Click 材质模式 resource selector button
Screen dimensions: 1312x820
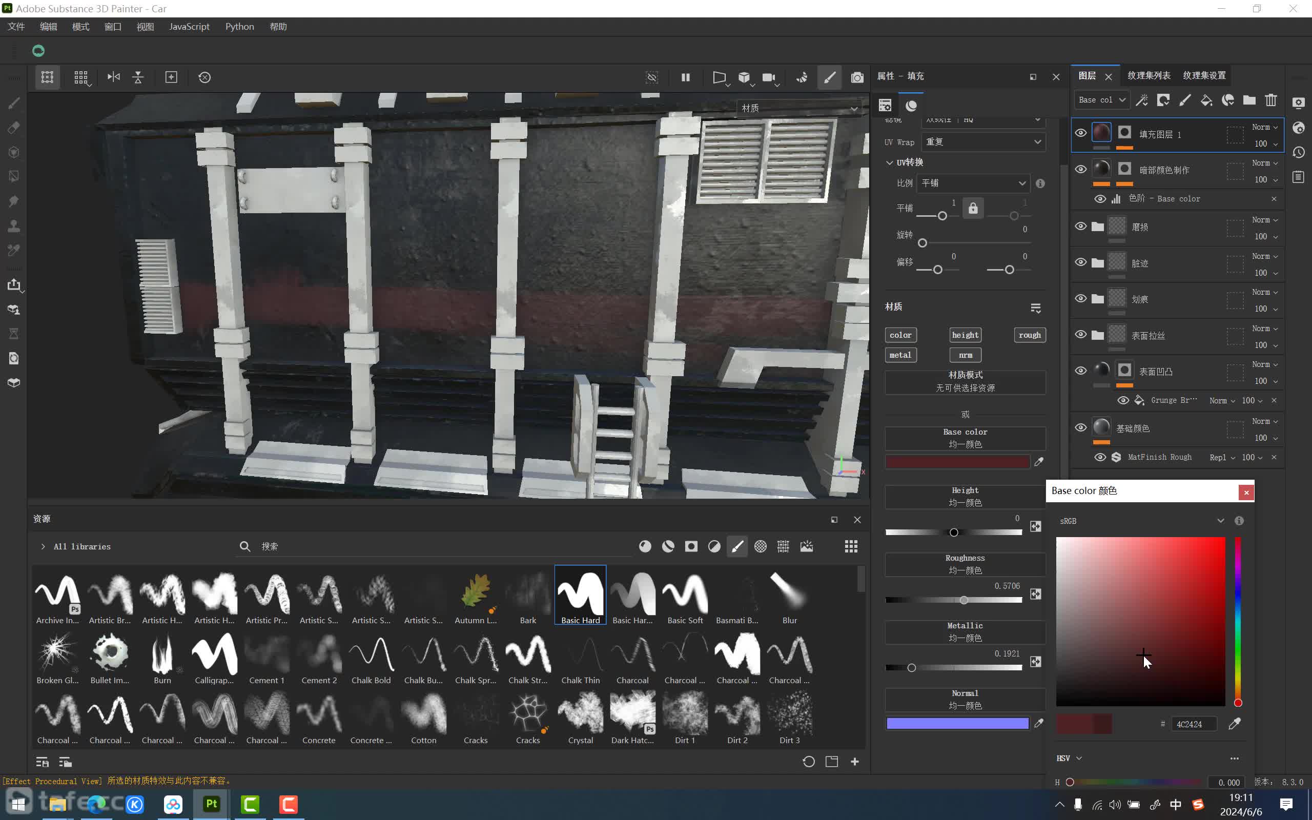point(965,382)
